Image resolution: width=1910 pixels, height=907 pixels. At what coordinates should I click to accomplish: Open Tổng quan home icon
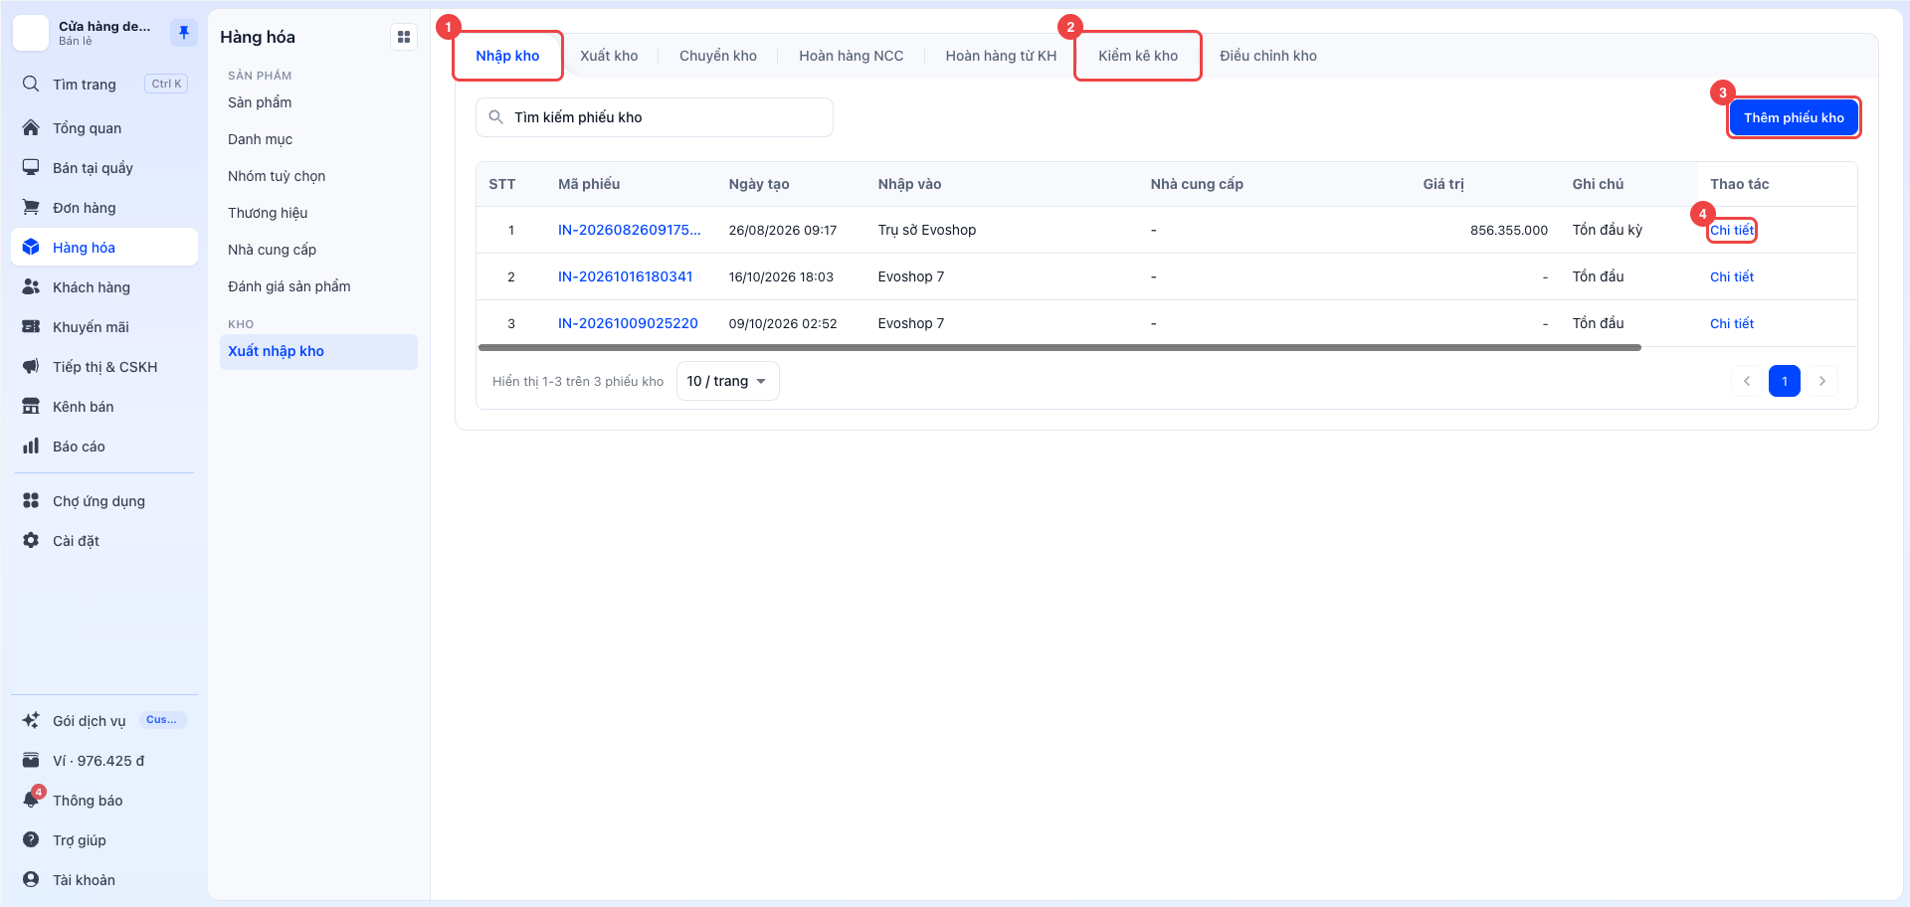[31, 127]
